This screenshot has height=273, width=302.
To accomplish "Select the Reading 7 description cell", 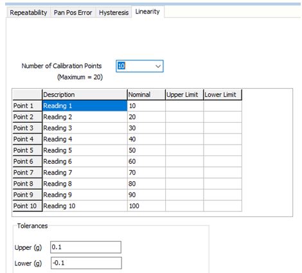I will (x=85, y=173).
